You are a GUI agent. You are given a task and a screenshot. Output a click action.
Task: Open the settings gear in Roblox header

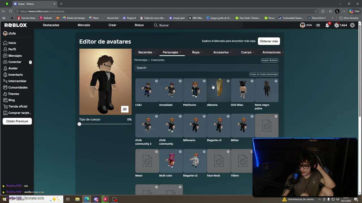point(352,25)
